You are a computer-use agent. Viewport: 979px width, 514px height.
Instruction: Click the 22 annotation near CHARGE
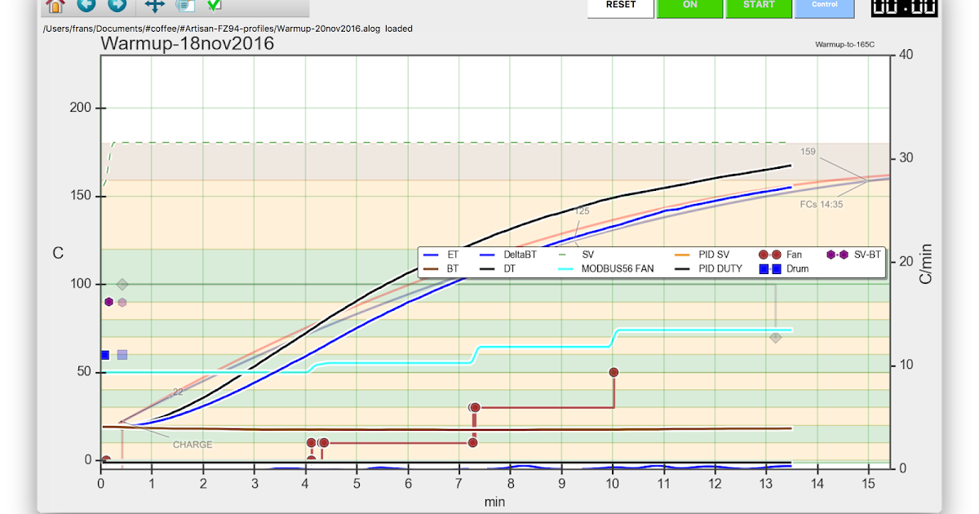click(178, 392)
